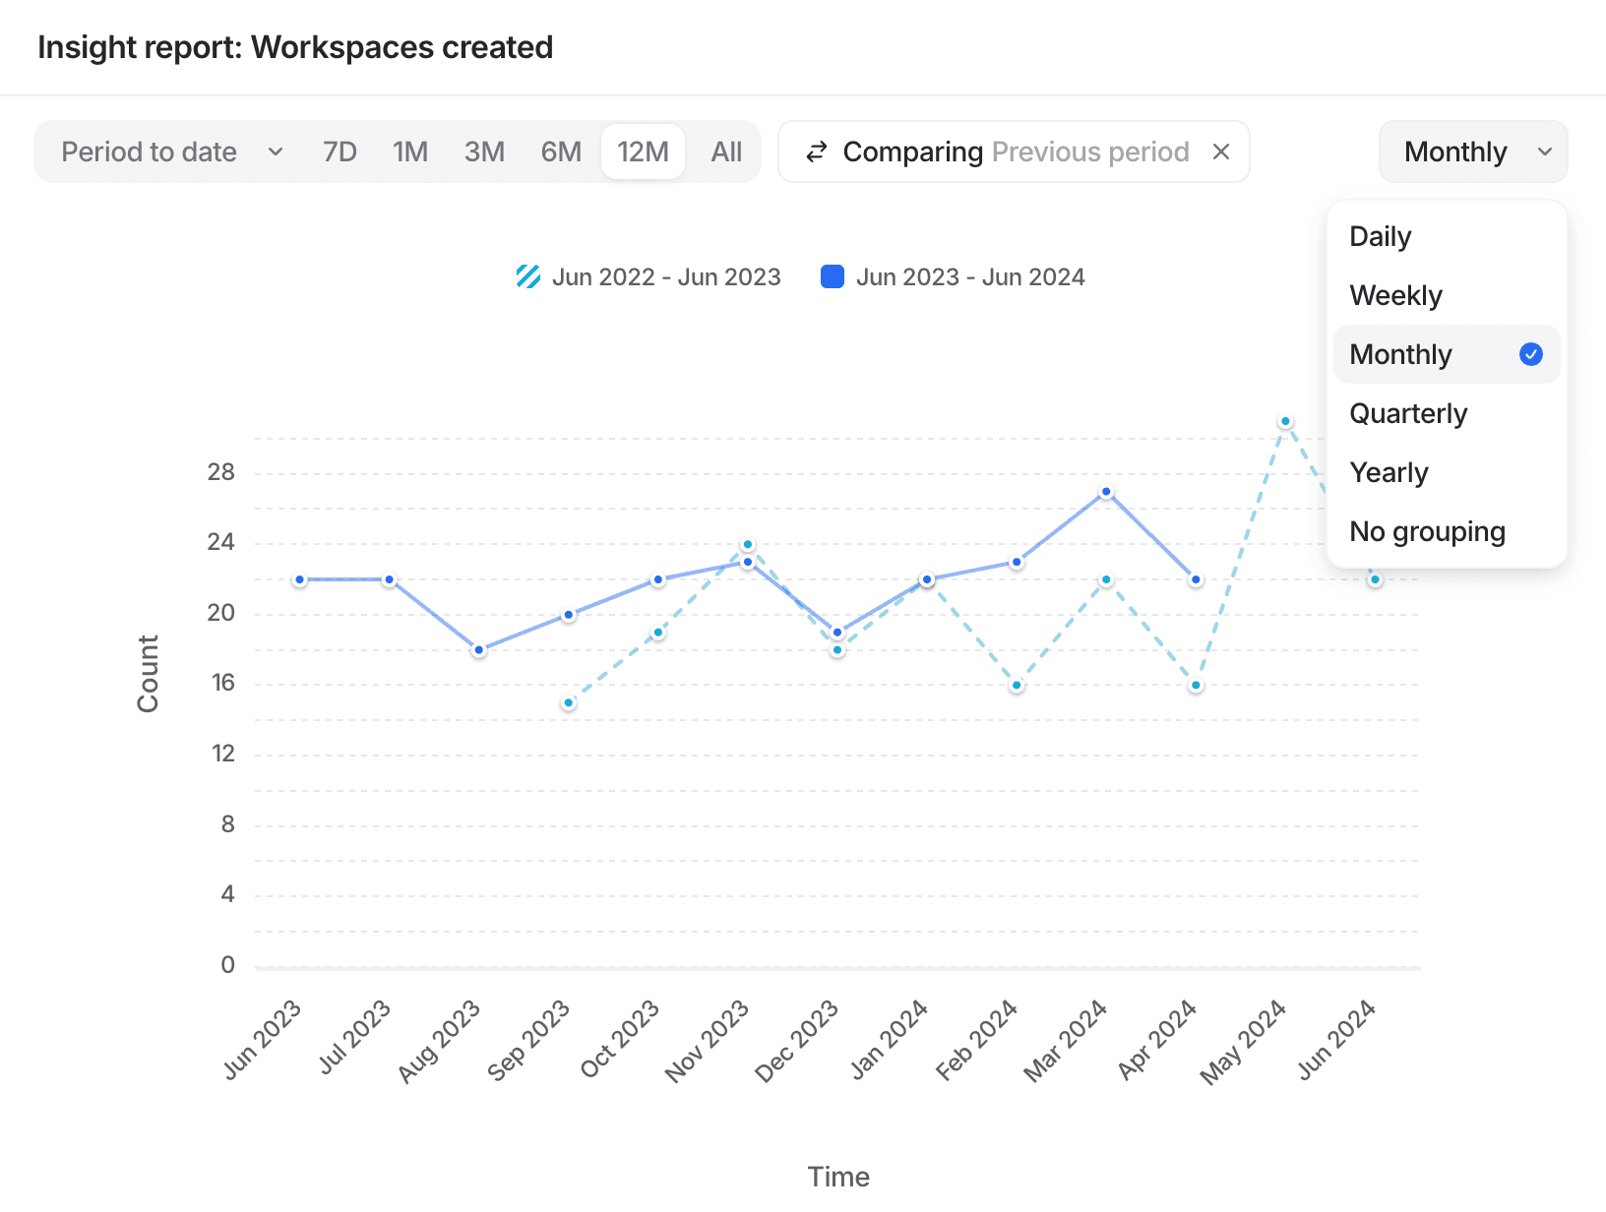Pick Quarterly grouping in the dropdown
This screenshot has height=1212, width=1606.
point(1408,413)
